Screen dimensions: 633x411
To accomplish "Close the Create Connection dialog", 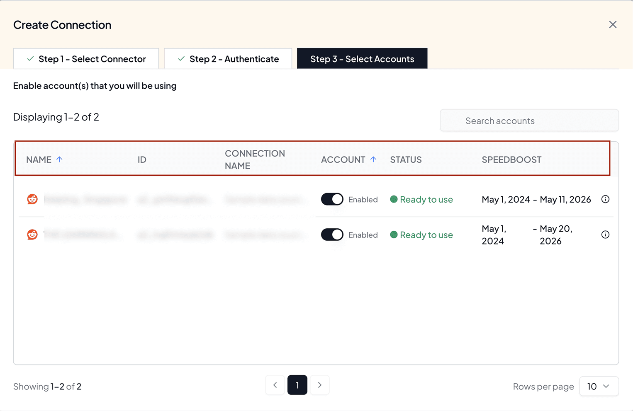I will coord(613,25).
